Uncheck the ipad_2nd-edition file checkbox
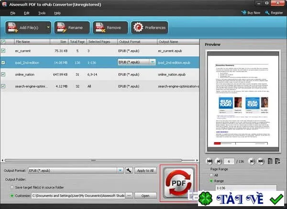 coord(3,63)
